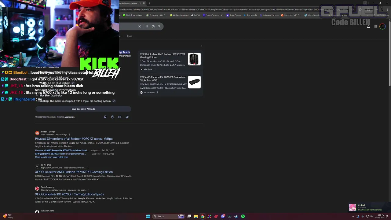Share the AI overview response
The height and width of the screenshot is (220, 391).
coord(112,117)
